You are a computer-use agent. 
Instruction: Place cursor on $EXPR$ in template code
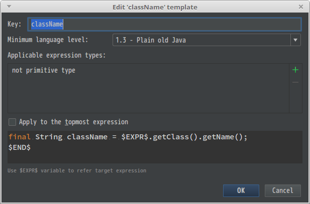click(136, 137)
